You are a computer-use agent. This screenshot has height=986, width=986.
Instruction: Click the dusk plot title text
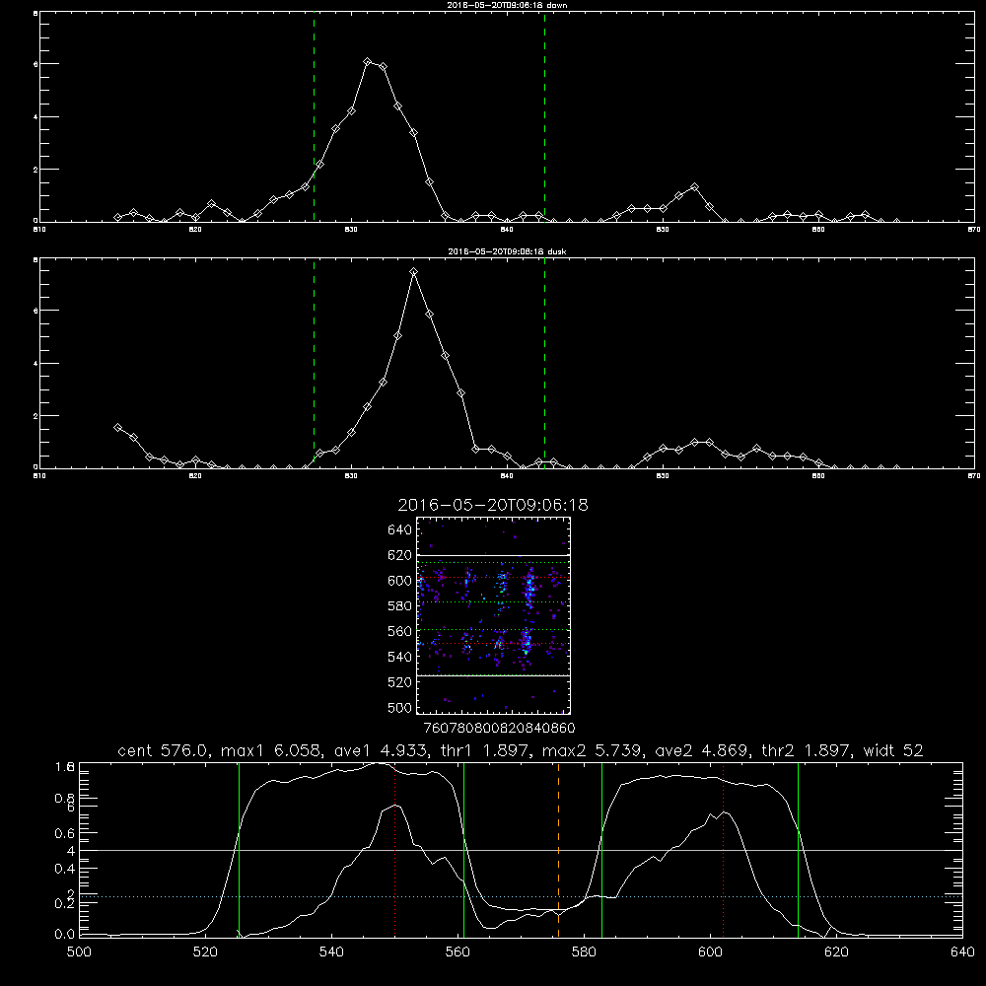click(507, 251)
